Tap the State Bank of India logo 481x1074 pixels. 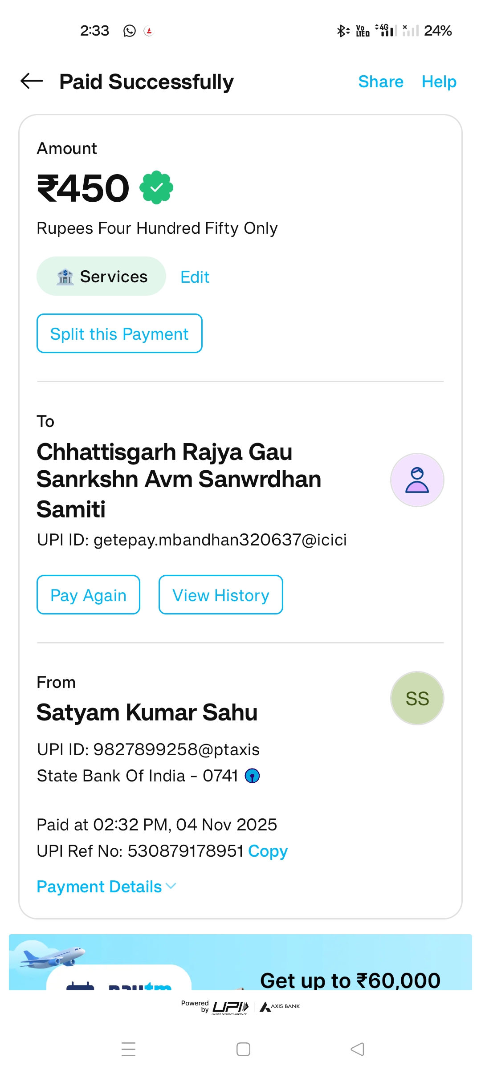(252, 776)
